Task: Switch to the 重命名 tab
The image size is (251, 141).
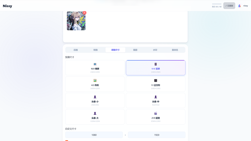Action: tap(175, 50)
